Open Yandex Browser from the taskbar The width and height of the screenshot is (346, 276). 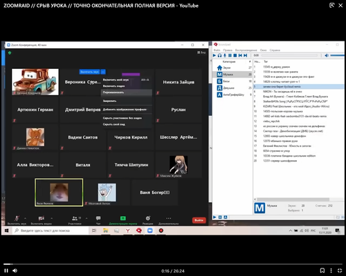coord(127,230)
